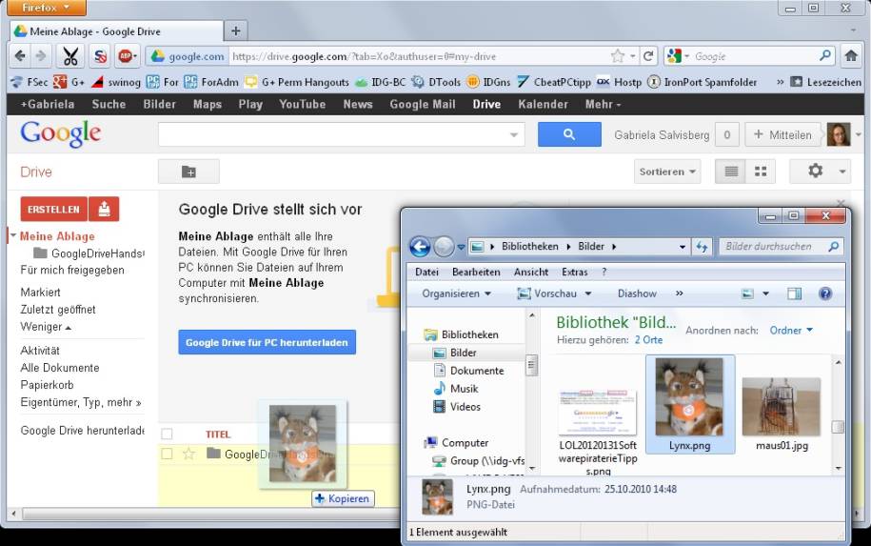The image size is (871, 546).
Task: Click the Firefox back arrow button
Action: pyautogui.click(x=20, y=56)
